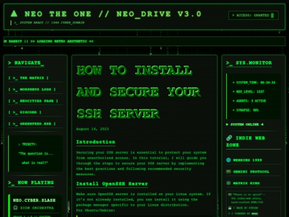Click the NEO.CYBER.SLASH track title

tap(34, 200)
